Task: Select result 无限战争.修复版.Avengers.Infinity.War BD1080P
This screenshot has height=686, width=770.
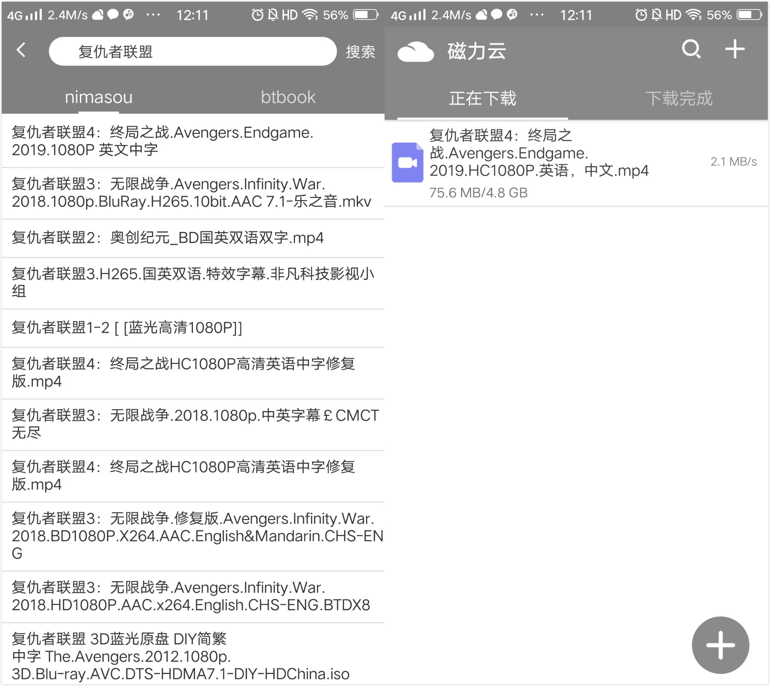Action: [x=193, y=536]
